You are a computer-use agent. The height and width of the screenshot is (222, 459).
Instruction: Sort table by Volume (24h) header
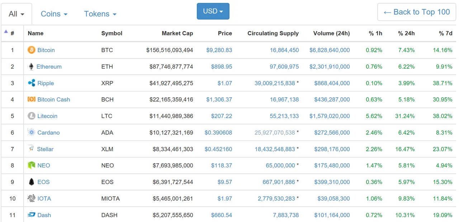click(331, 33)
